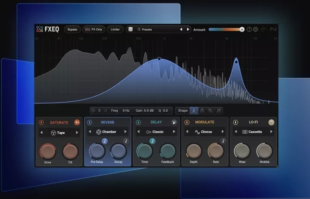
Task: Solo the selected band with S
Action: point(99,110)
